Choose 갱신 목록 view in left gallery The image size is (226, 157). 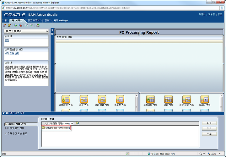84,100
